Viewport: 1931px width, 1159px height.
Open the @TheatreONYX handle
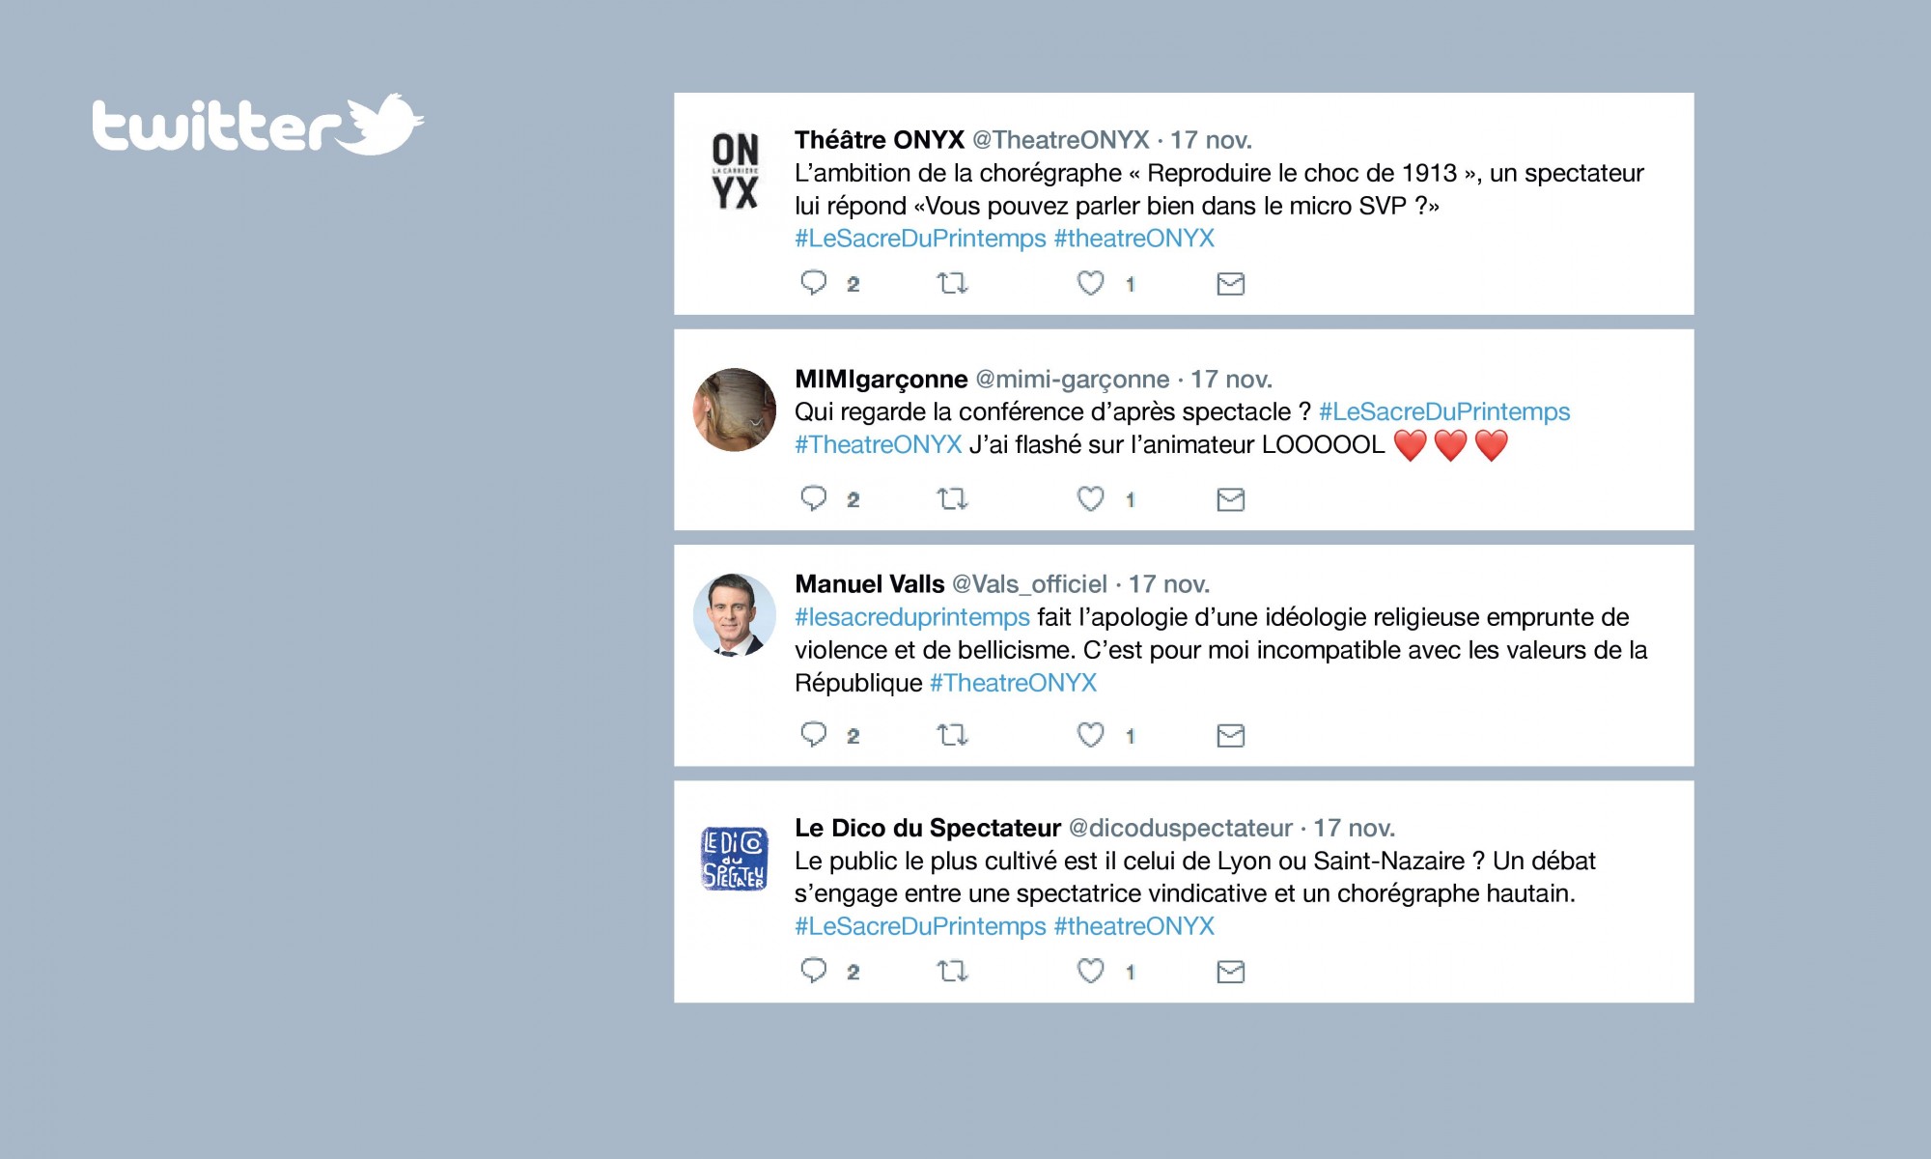pos(1060,140)
